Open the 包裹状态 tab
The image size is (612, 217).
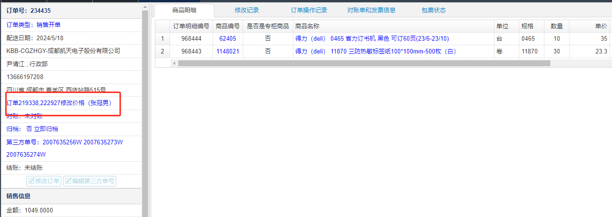point(434,10)
